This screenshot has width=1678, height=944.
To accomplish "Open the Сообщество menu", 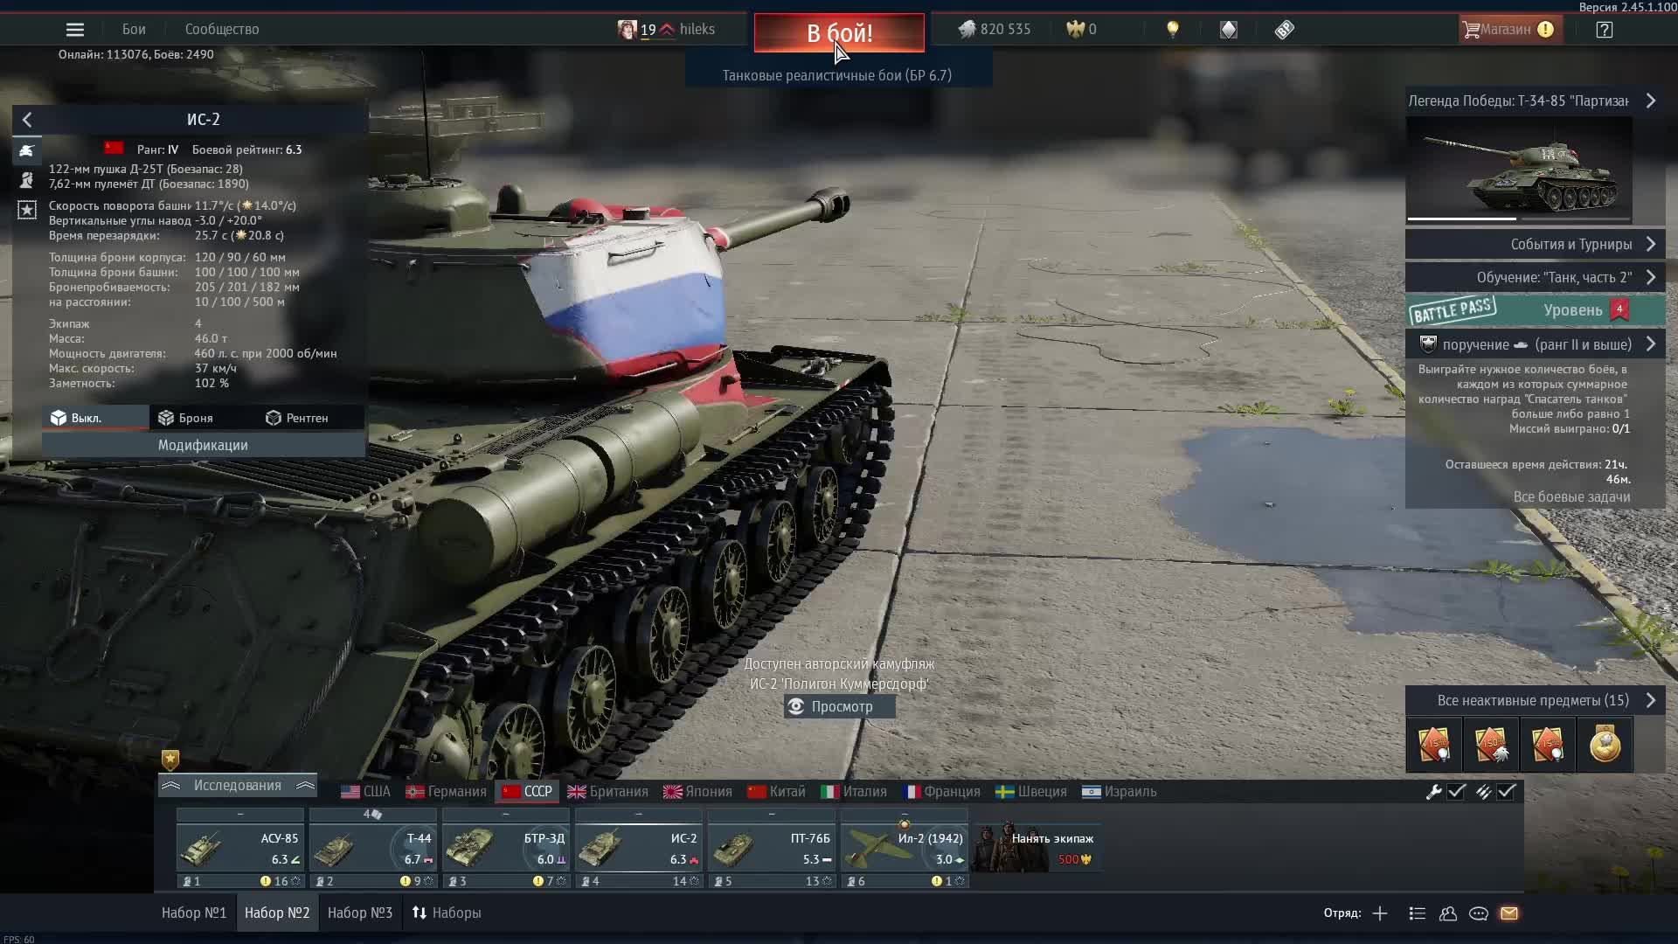I will (x=222, y=30).
